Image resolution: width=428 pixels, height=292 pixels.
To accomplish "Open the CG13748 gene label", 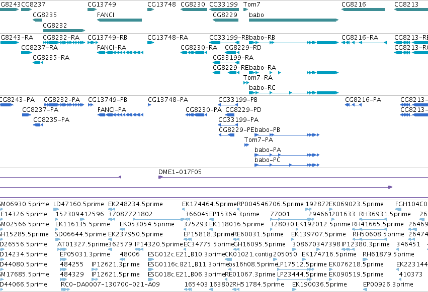I will click(x=161, y=5).
